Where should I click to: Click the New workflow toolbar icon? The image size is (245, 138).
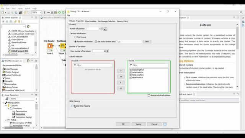(x=3, y=13)
